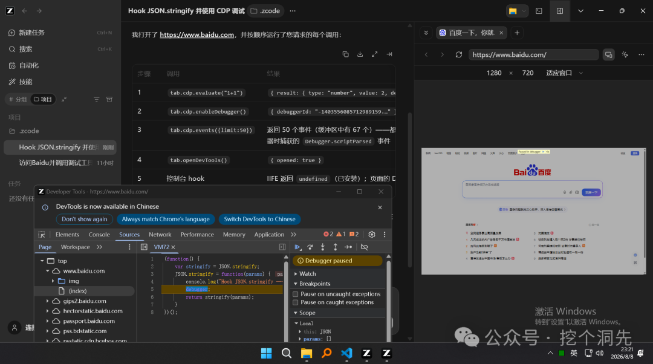Click the Step into debugger icon
The image size is (653, 364).
[x=323, y=247]
